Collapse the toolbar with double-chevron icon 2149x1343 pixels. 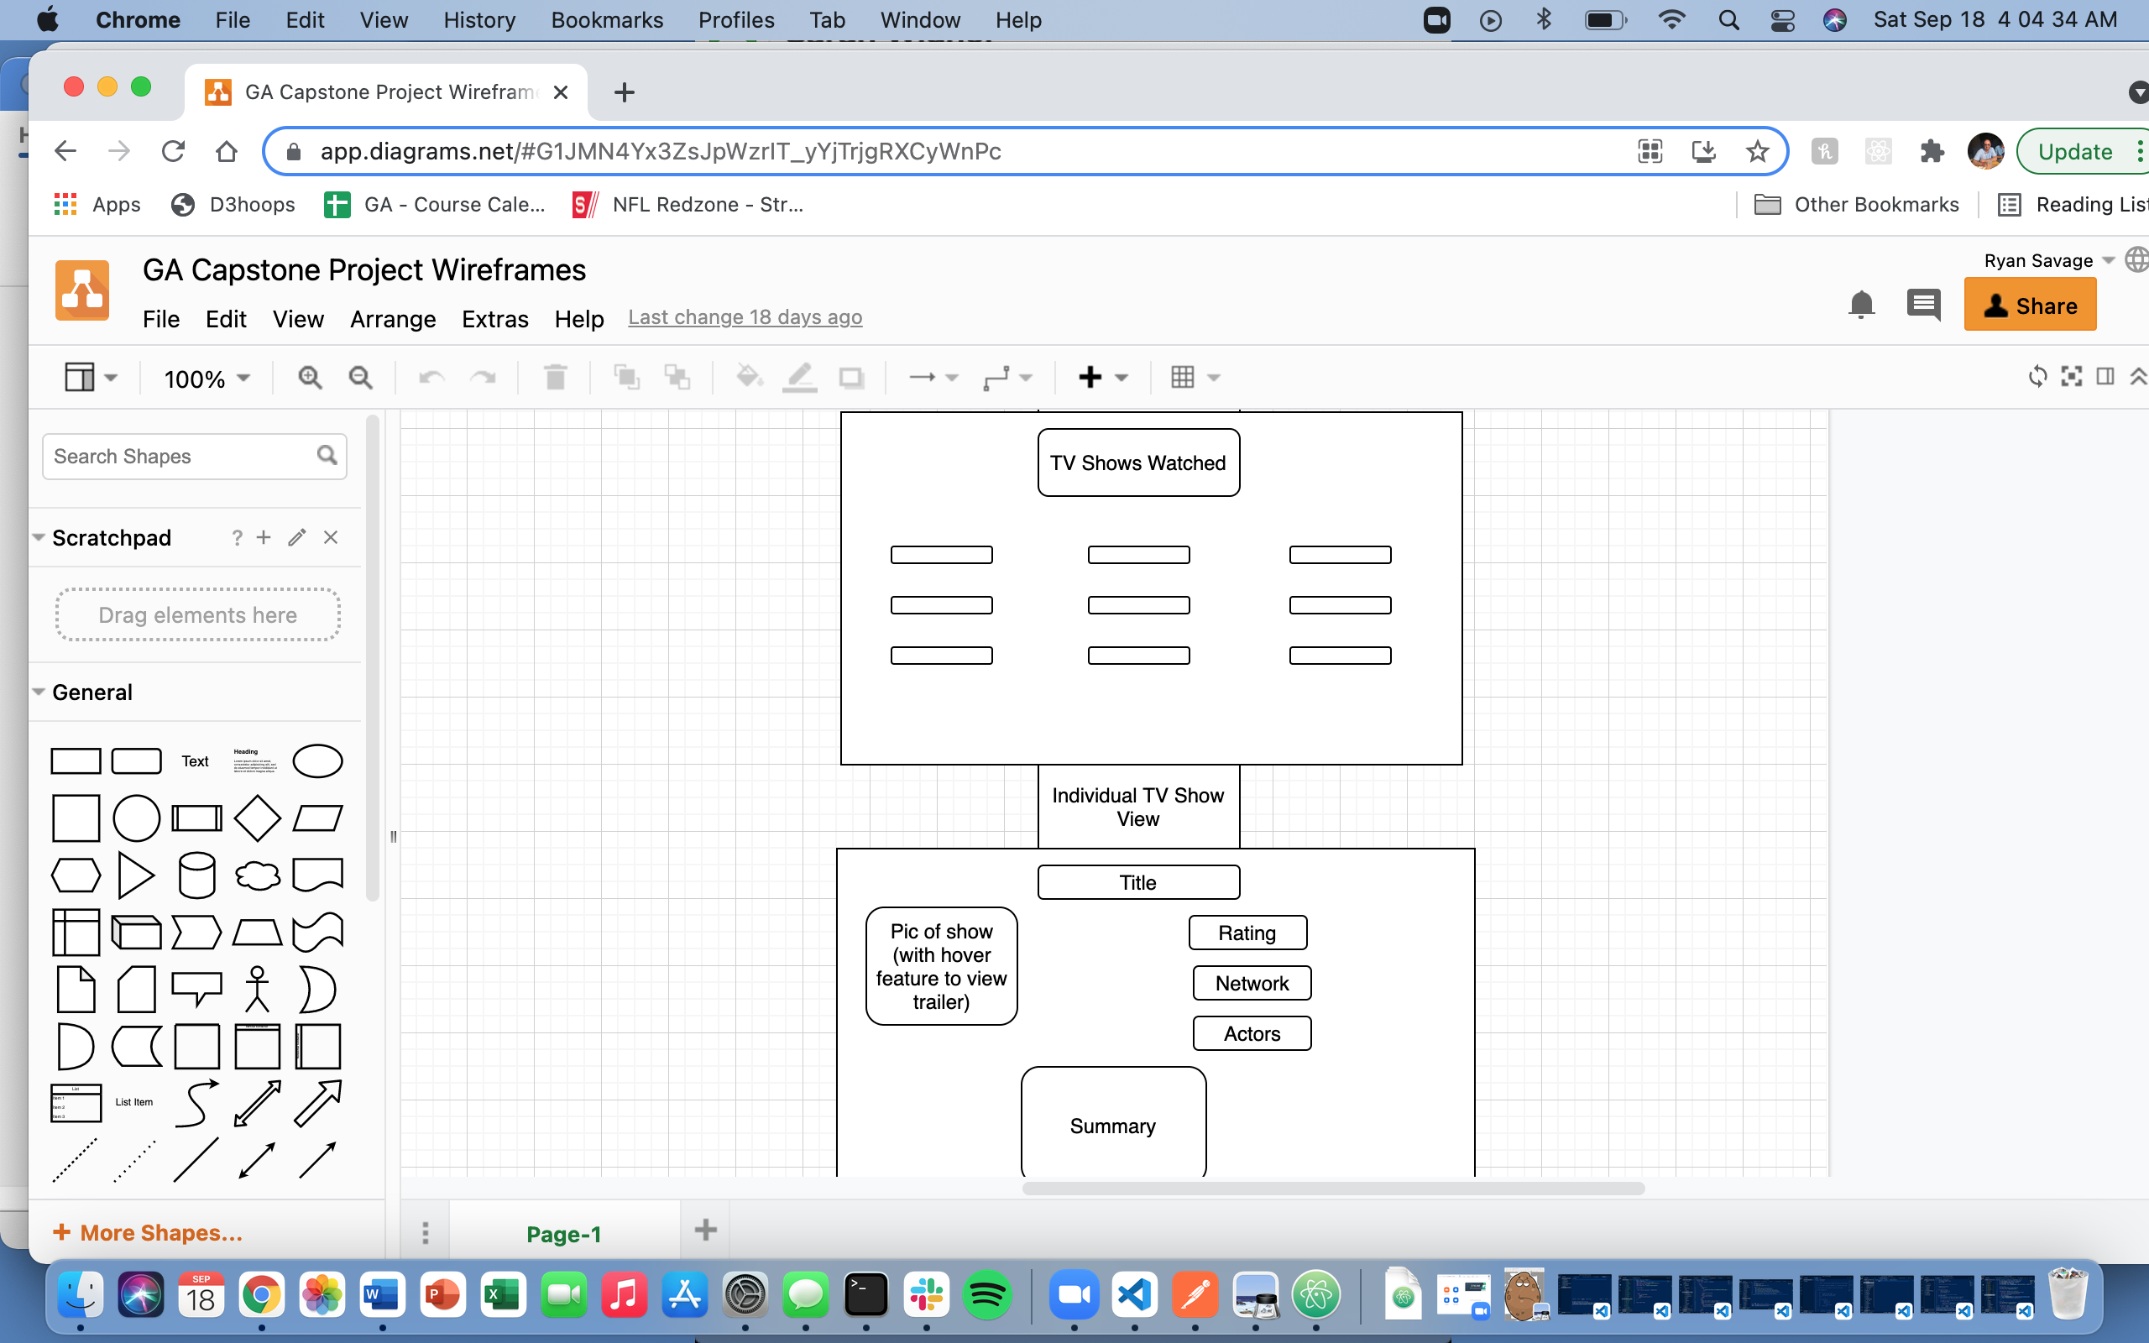pos(2138,377)
